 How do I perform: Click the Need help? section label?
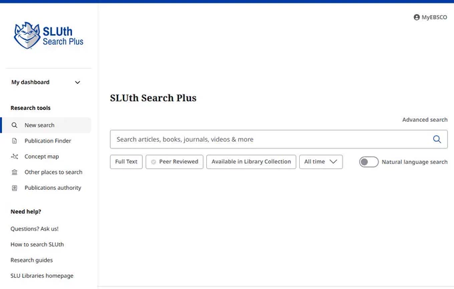tap(26, 212)
